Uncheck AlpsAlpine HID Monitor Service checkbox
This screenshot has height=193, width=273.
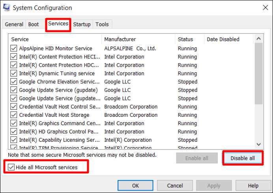click(14, 49)
